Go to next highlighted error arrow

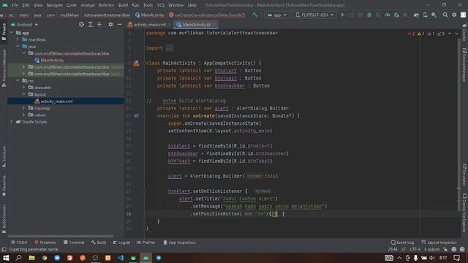(x=456, y=34)
